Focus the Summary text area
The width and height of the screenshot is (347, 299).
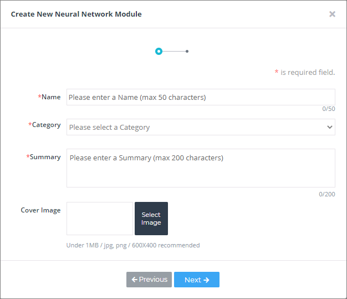click(201, 168)
